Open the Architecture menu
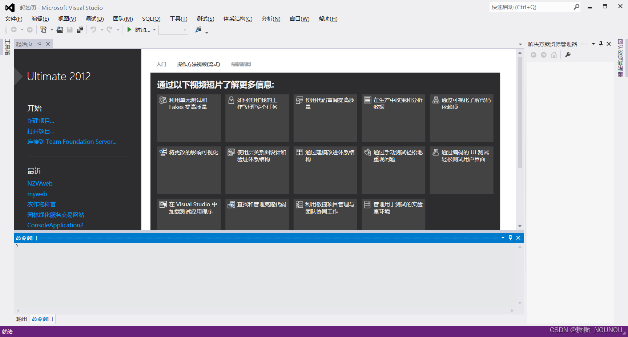Viewport: 628px width, 337px height. 238,19
